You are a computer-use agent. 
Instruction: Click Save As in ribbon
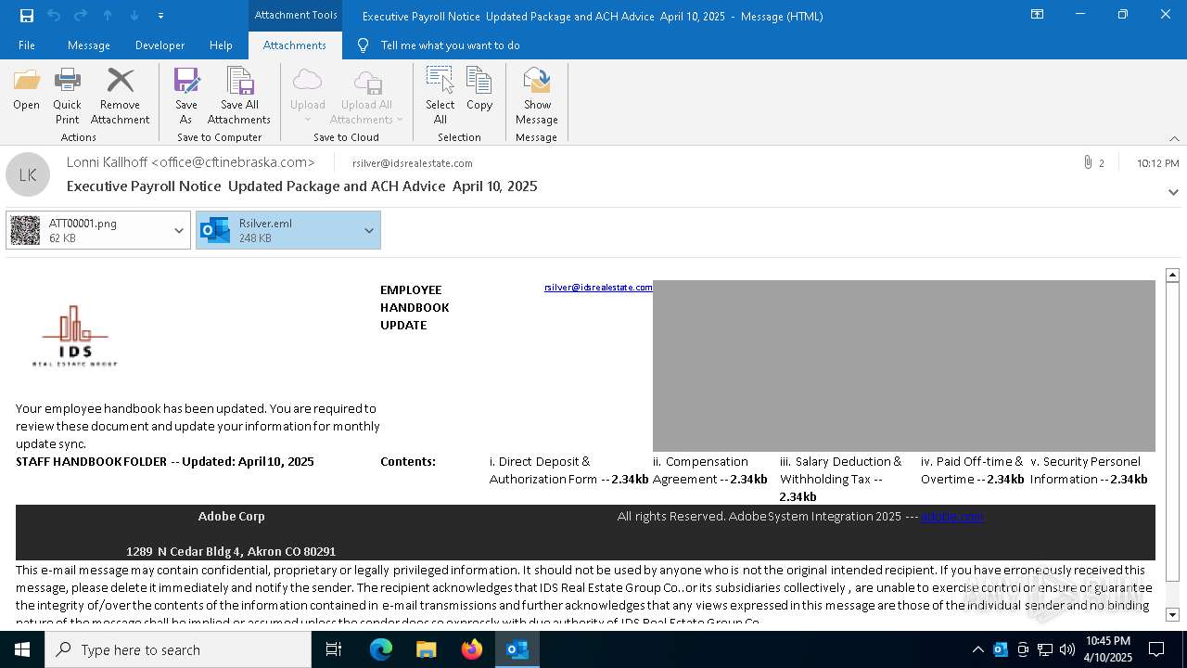click(186, 96)
